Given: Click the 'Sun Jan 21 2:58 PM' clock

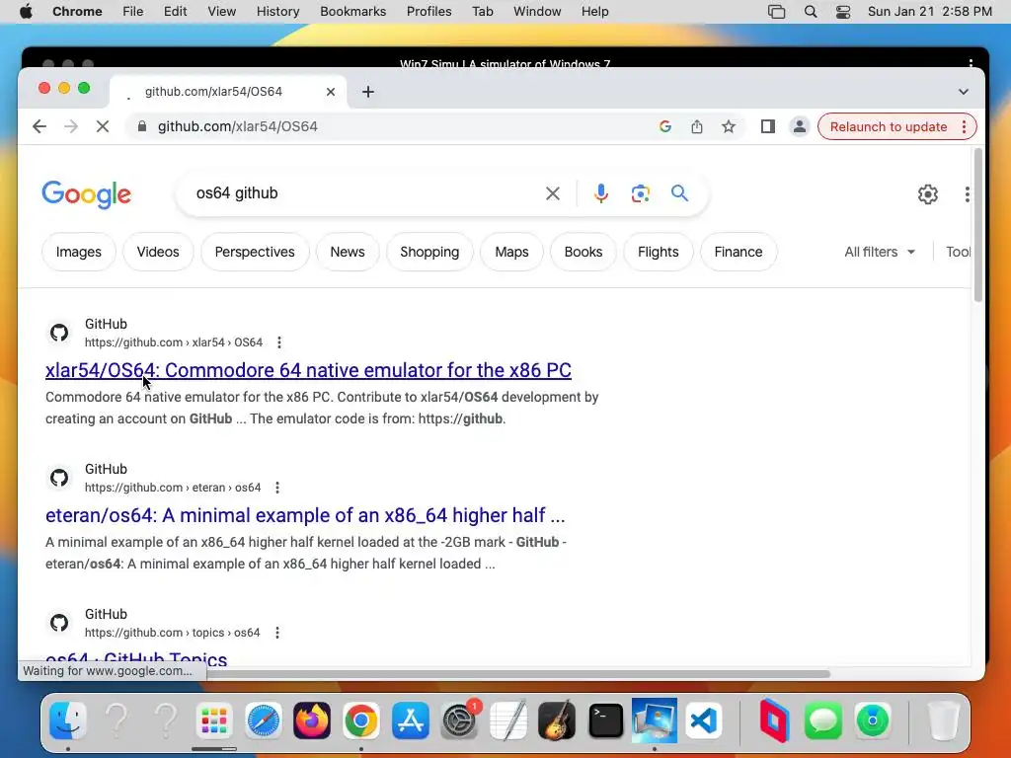Looking at the screenshot, I should pos(930,12).
